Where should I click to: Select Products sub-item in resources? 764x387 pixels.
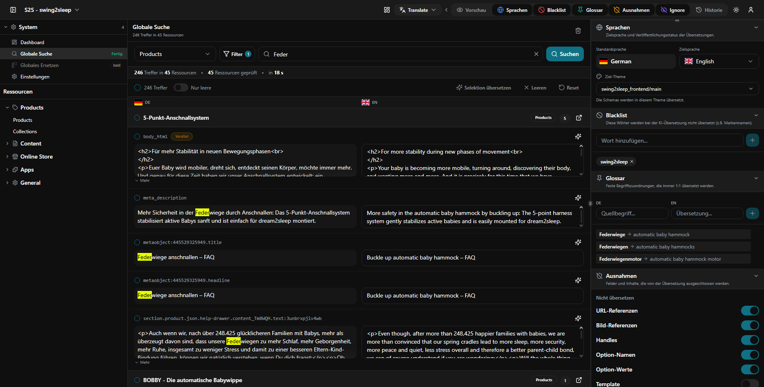pos(23,120)
